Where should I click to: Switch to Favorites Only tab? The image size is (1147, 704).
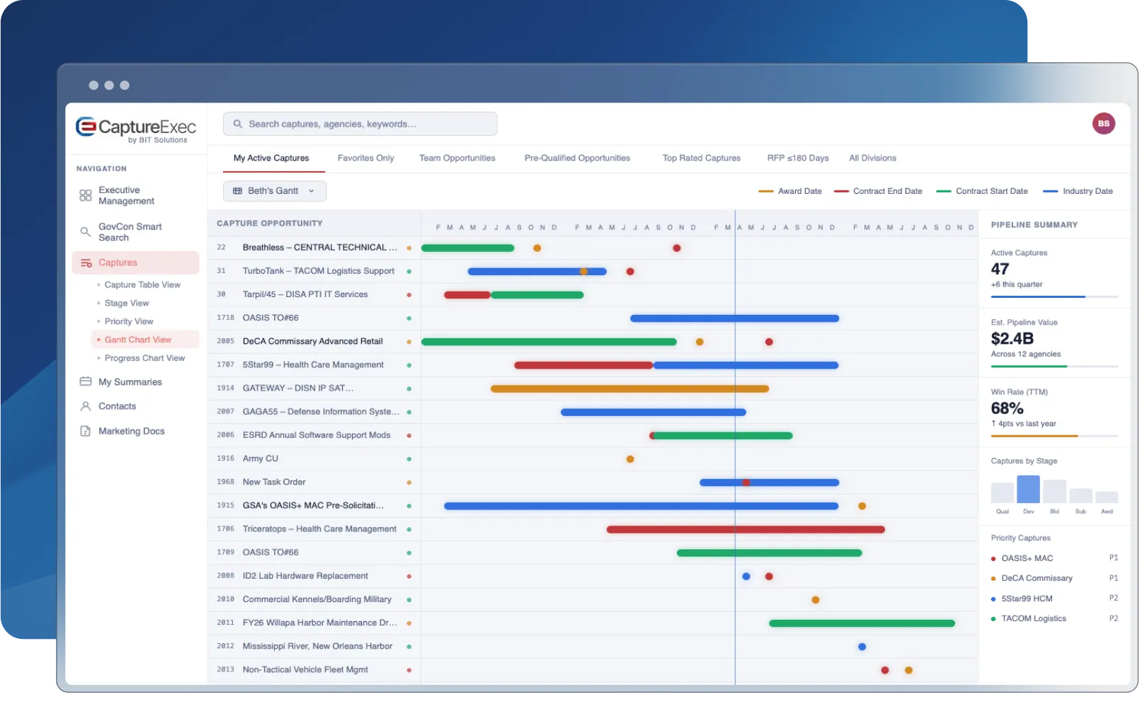tap(366, 158)
